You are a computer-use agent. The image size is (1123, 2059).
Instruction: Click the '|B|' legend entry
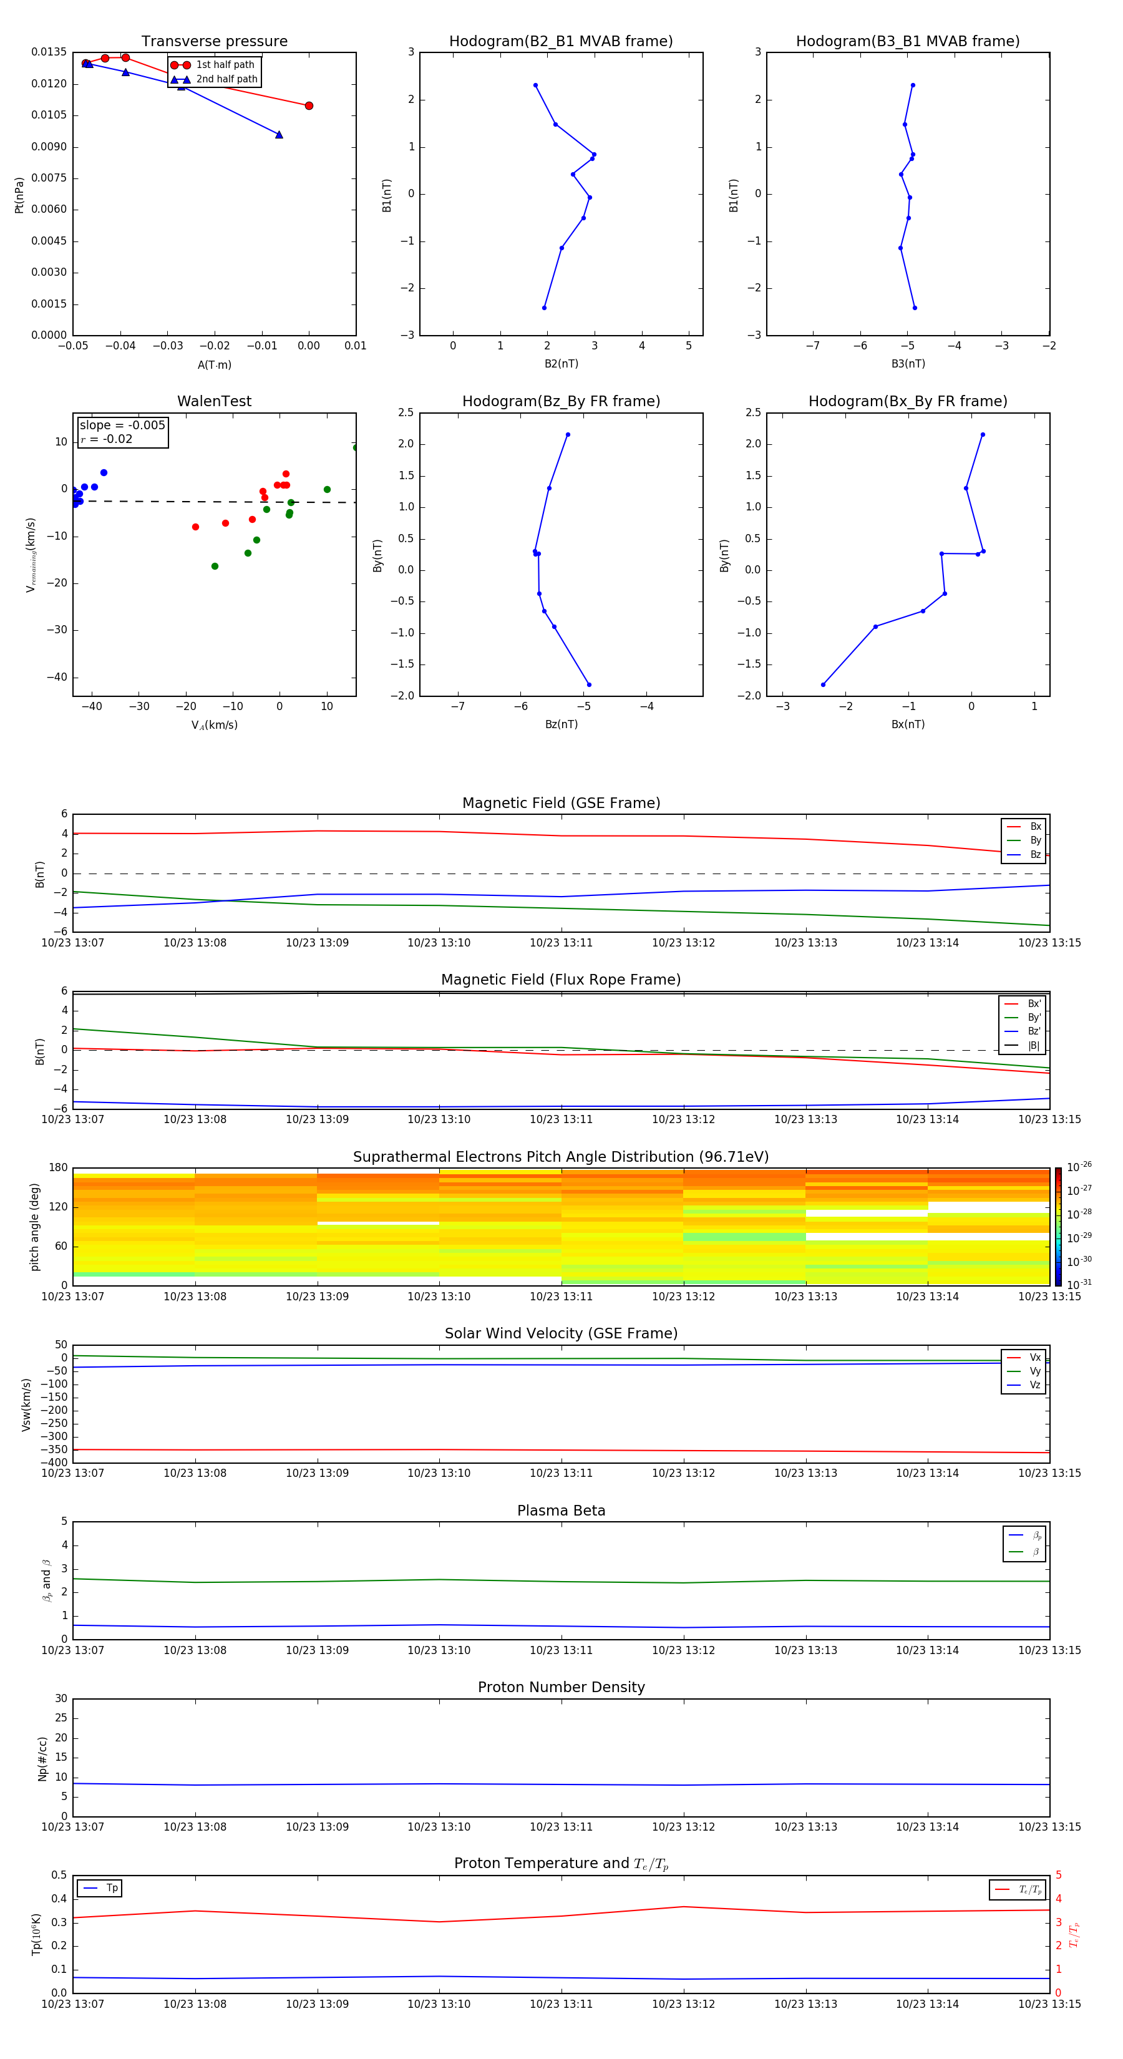[1023, 1046]
